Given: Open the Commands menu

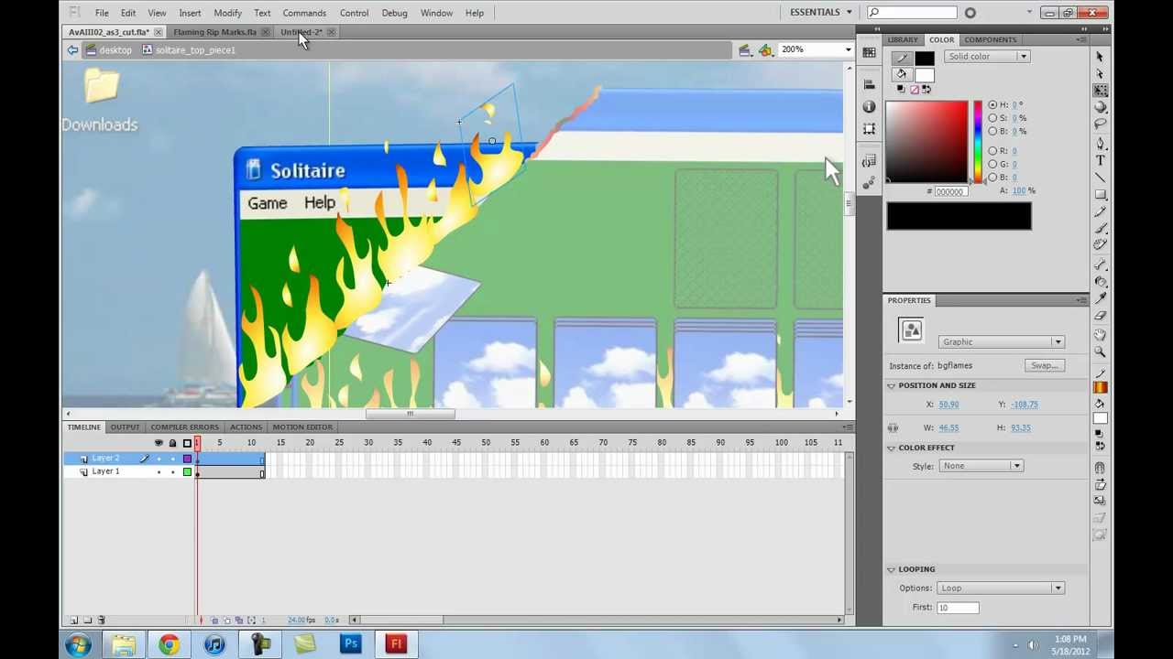Looking at the screenshot, I should pyautogui.click(x=304, y=13).
